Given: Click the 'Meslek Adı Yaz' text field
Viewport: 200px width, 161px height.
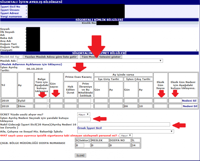Looking at the screenshot, I should [11, 57].
